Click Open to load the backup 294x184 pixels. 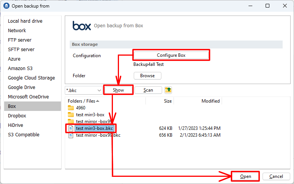[246, 176]
